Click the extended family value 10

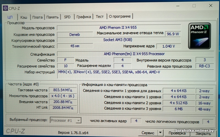point(65,66)
